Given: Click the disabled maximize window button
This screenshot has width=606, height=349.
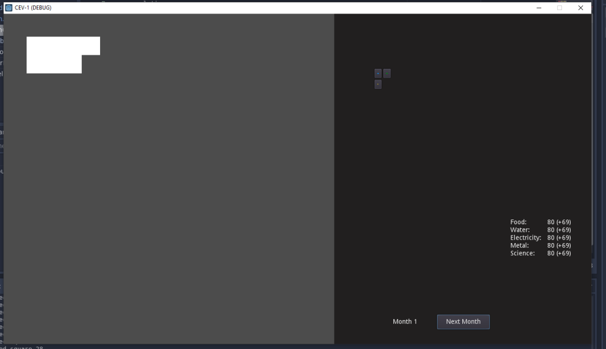Looking at the screenshot, I should click(x=559, y=8).
